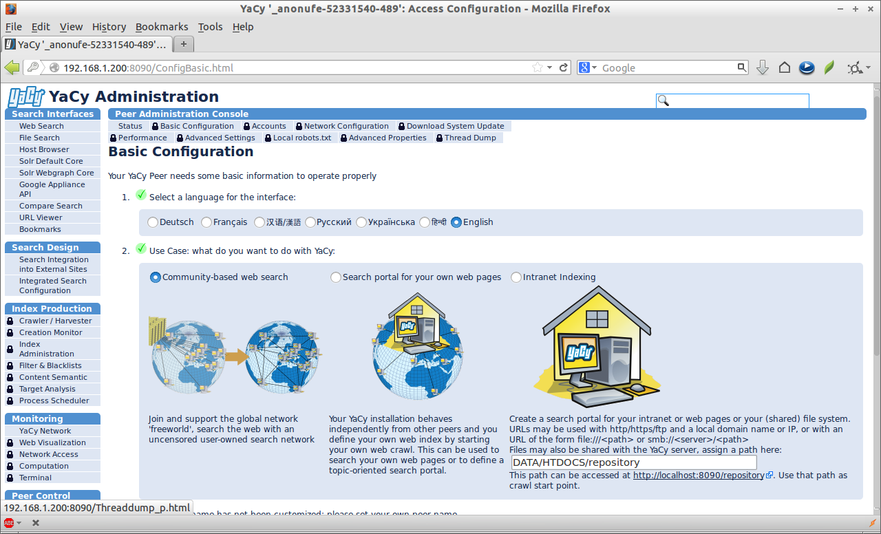
Task: Open the Host Browser sidebar link
Action: pyautogui.click(x=44, y=149)
